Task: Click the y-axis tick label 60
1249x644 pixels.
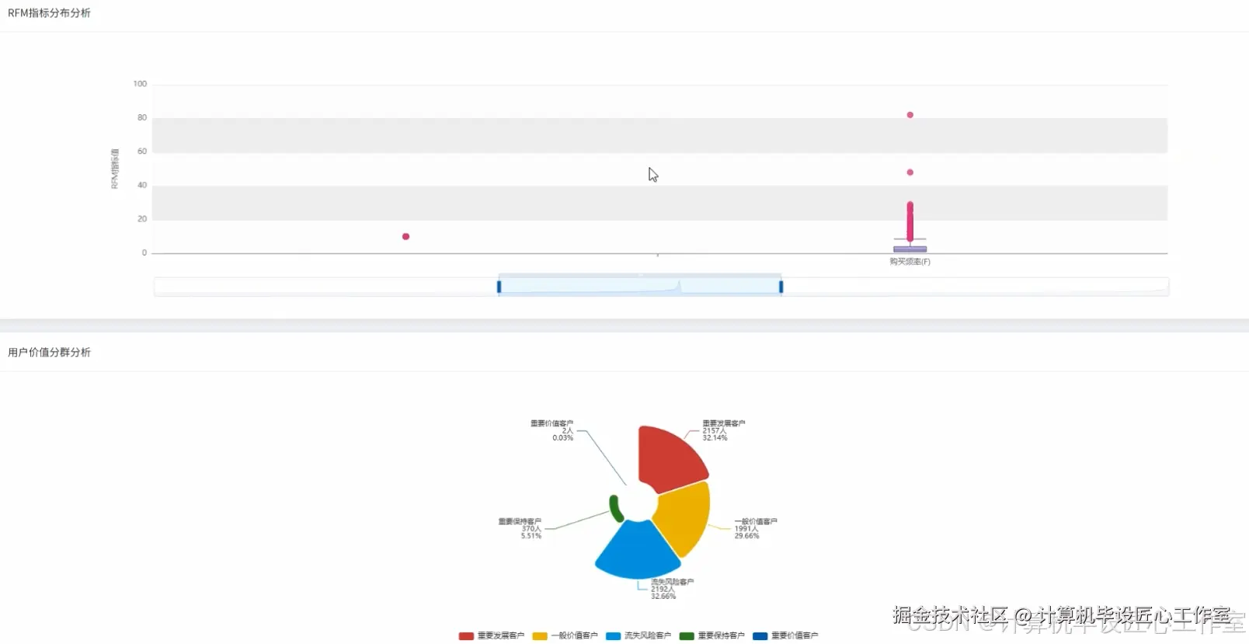Action: point(142,151)
